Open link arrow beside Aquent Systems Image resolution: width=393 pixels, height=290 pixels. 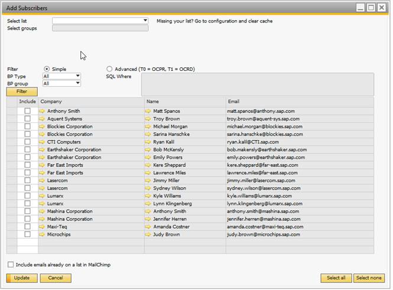[x=42, y=119]
